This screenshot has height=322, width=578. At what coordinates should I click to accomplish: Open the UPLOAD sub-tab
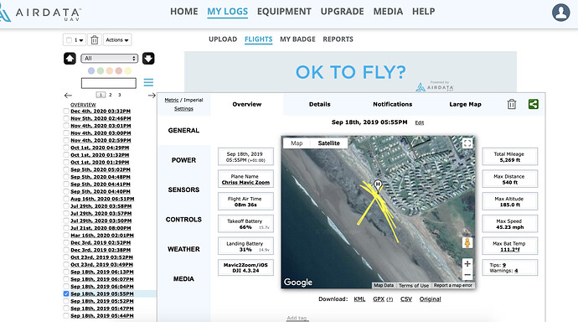click(x=223, y=39)
